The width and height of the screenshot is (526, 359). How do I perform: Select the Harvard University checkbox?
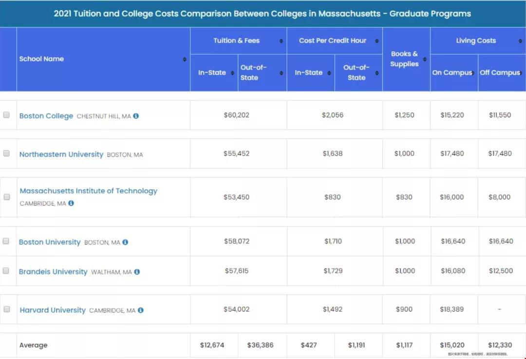pos(7,309)
